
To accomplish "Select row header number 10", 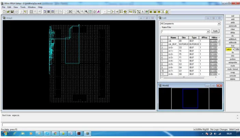I will tap(164, 71).
